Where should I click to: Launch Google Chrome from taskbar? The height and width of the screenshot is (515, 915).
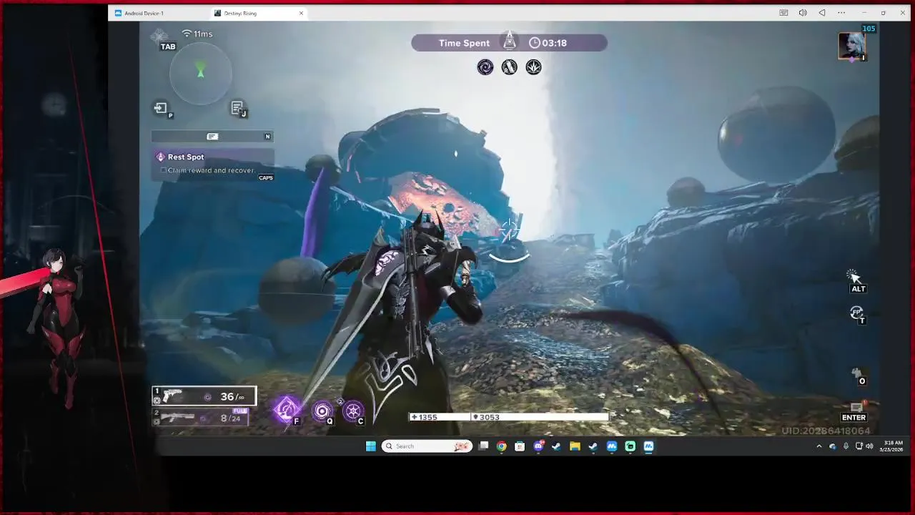click(x=502, y=446)
